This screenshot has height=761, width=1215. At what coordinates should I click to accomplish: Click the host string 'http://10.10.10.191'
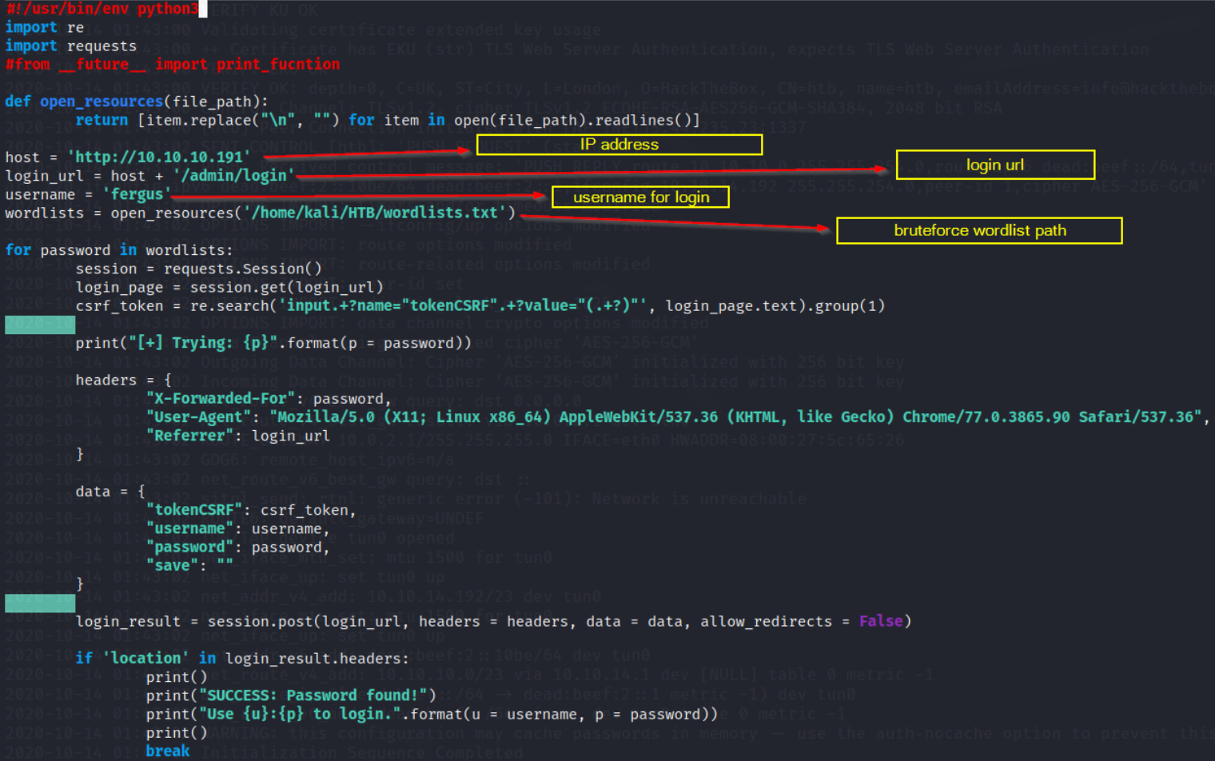(x=158, y=157)
